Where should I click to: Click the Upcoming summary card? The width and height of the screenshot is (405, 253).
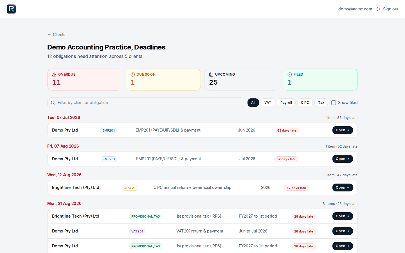tap(242, 80)
